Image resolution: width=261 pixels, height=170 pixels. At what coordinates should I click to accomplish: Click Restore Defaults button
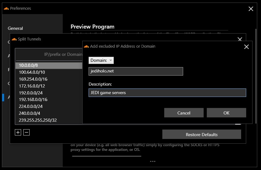tap(201, 135)
